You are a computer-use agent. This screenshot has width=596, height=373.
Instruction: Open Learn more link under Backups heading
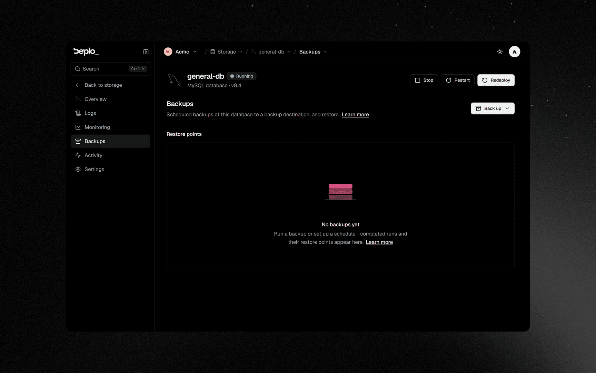(355, 115)
